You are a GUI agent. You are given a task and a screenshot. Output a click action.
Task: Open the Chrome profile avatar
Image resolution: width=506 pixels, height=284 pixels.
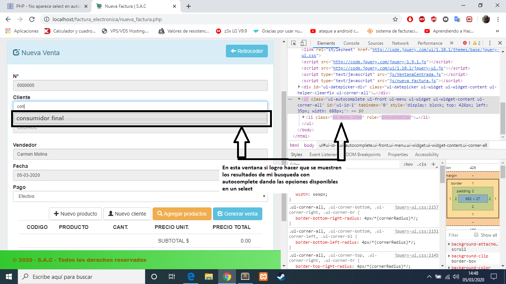(486, 19)
